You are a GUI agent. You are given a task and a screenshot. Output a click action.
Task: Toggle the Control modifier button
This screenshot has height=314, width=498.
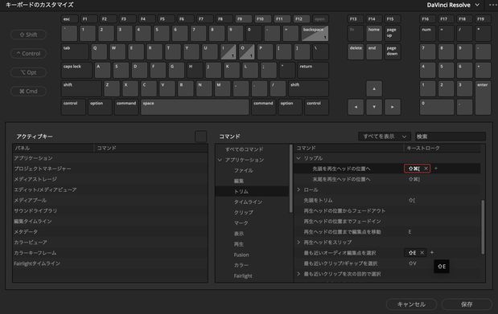coord(29,54)
